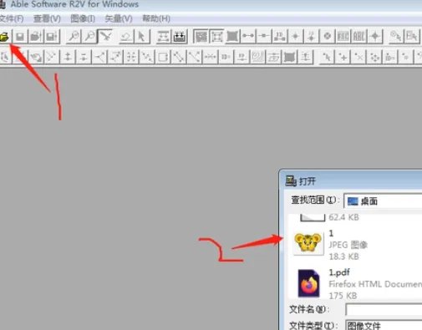Screen dimensions: 422x330
Task: Open the 帮助(H) menu
Action: tap(156, 19)
